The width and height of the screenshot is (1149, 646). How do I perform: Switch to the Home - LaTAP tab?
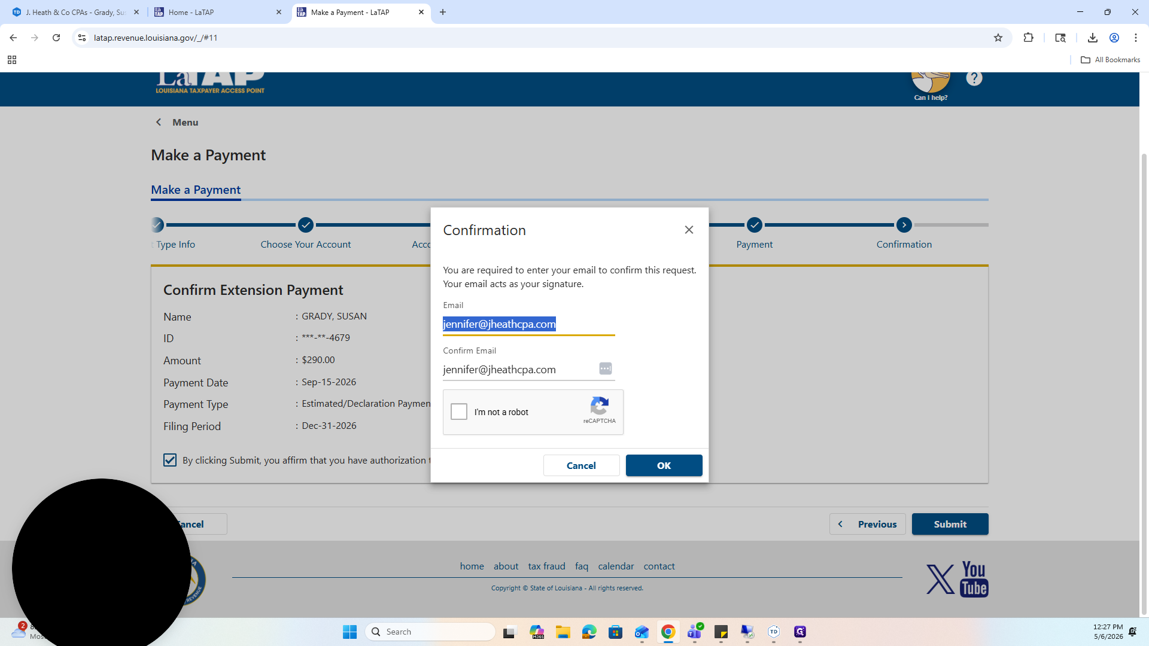218,12
